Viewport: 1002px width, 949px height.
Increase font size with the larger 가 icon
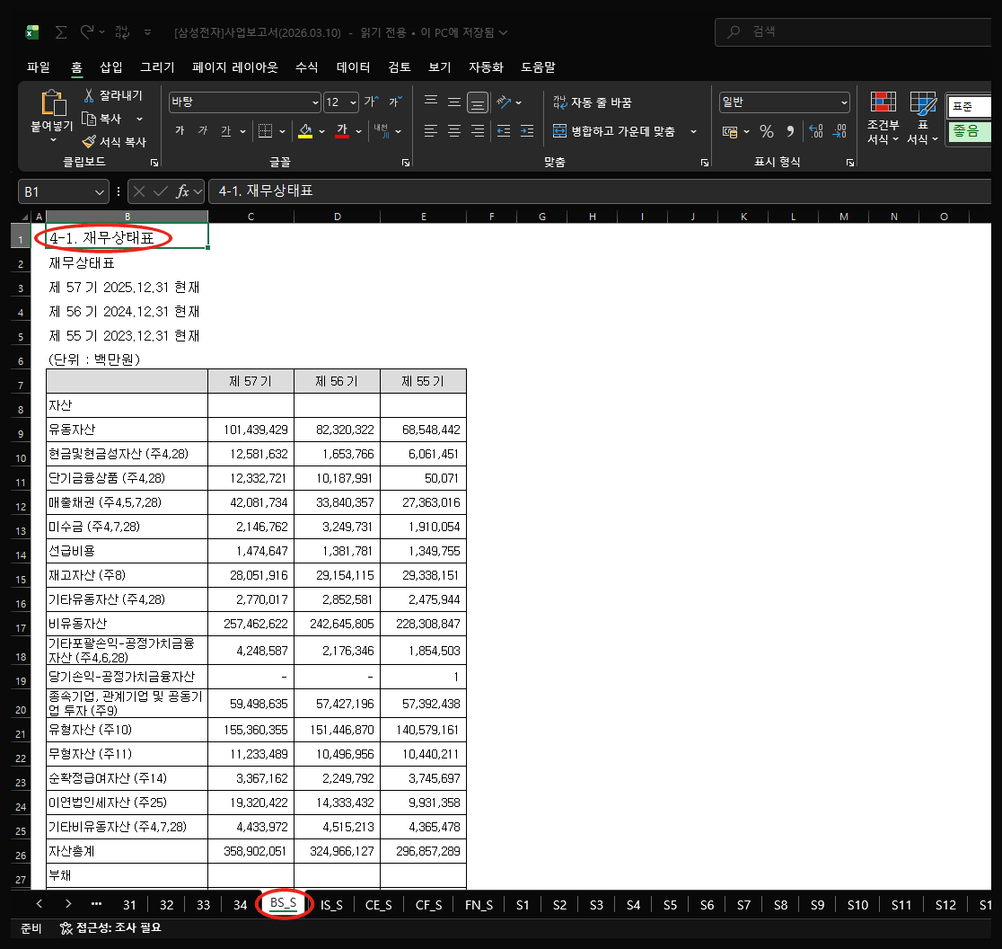(372, 102)
